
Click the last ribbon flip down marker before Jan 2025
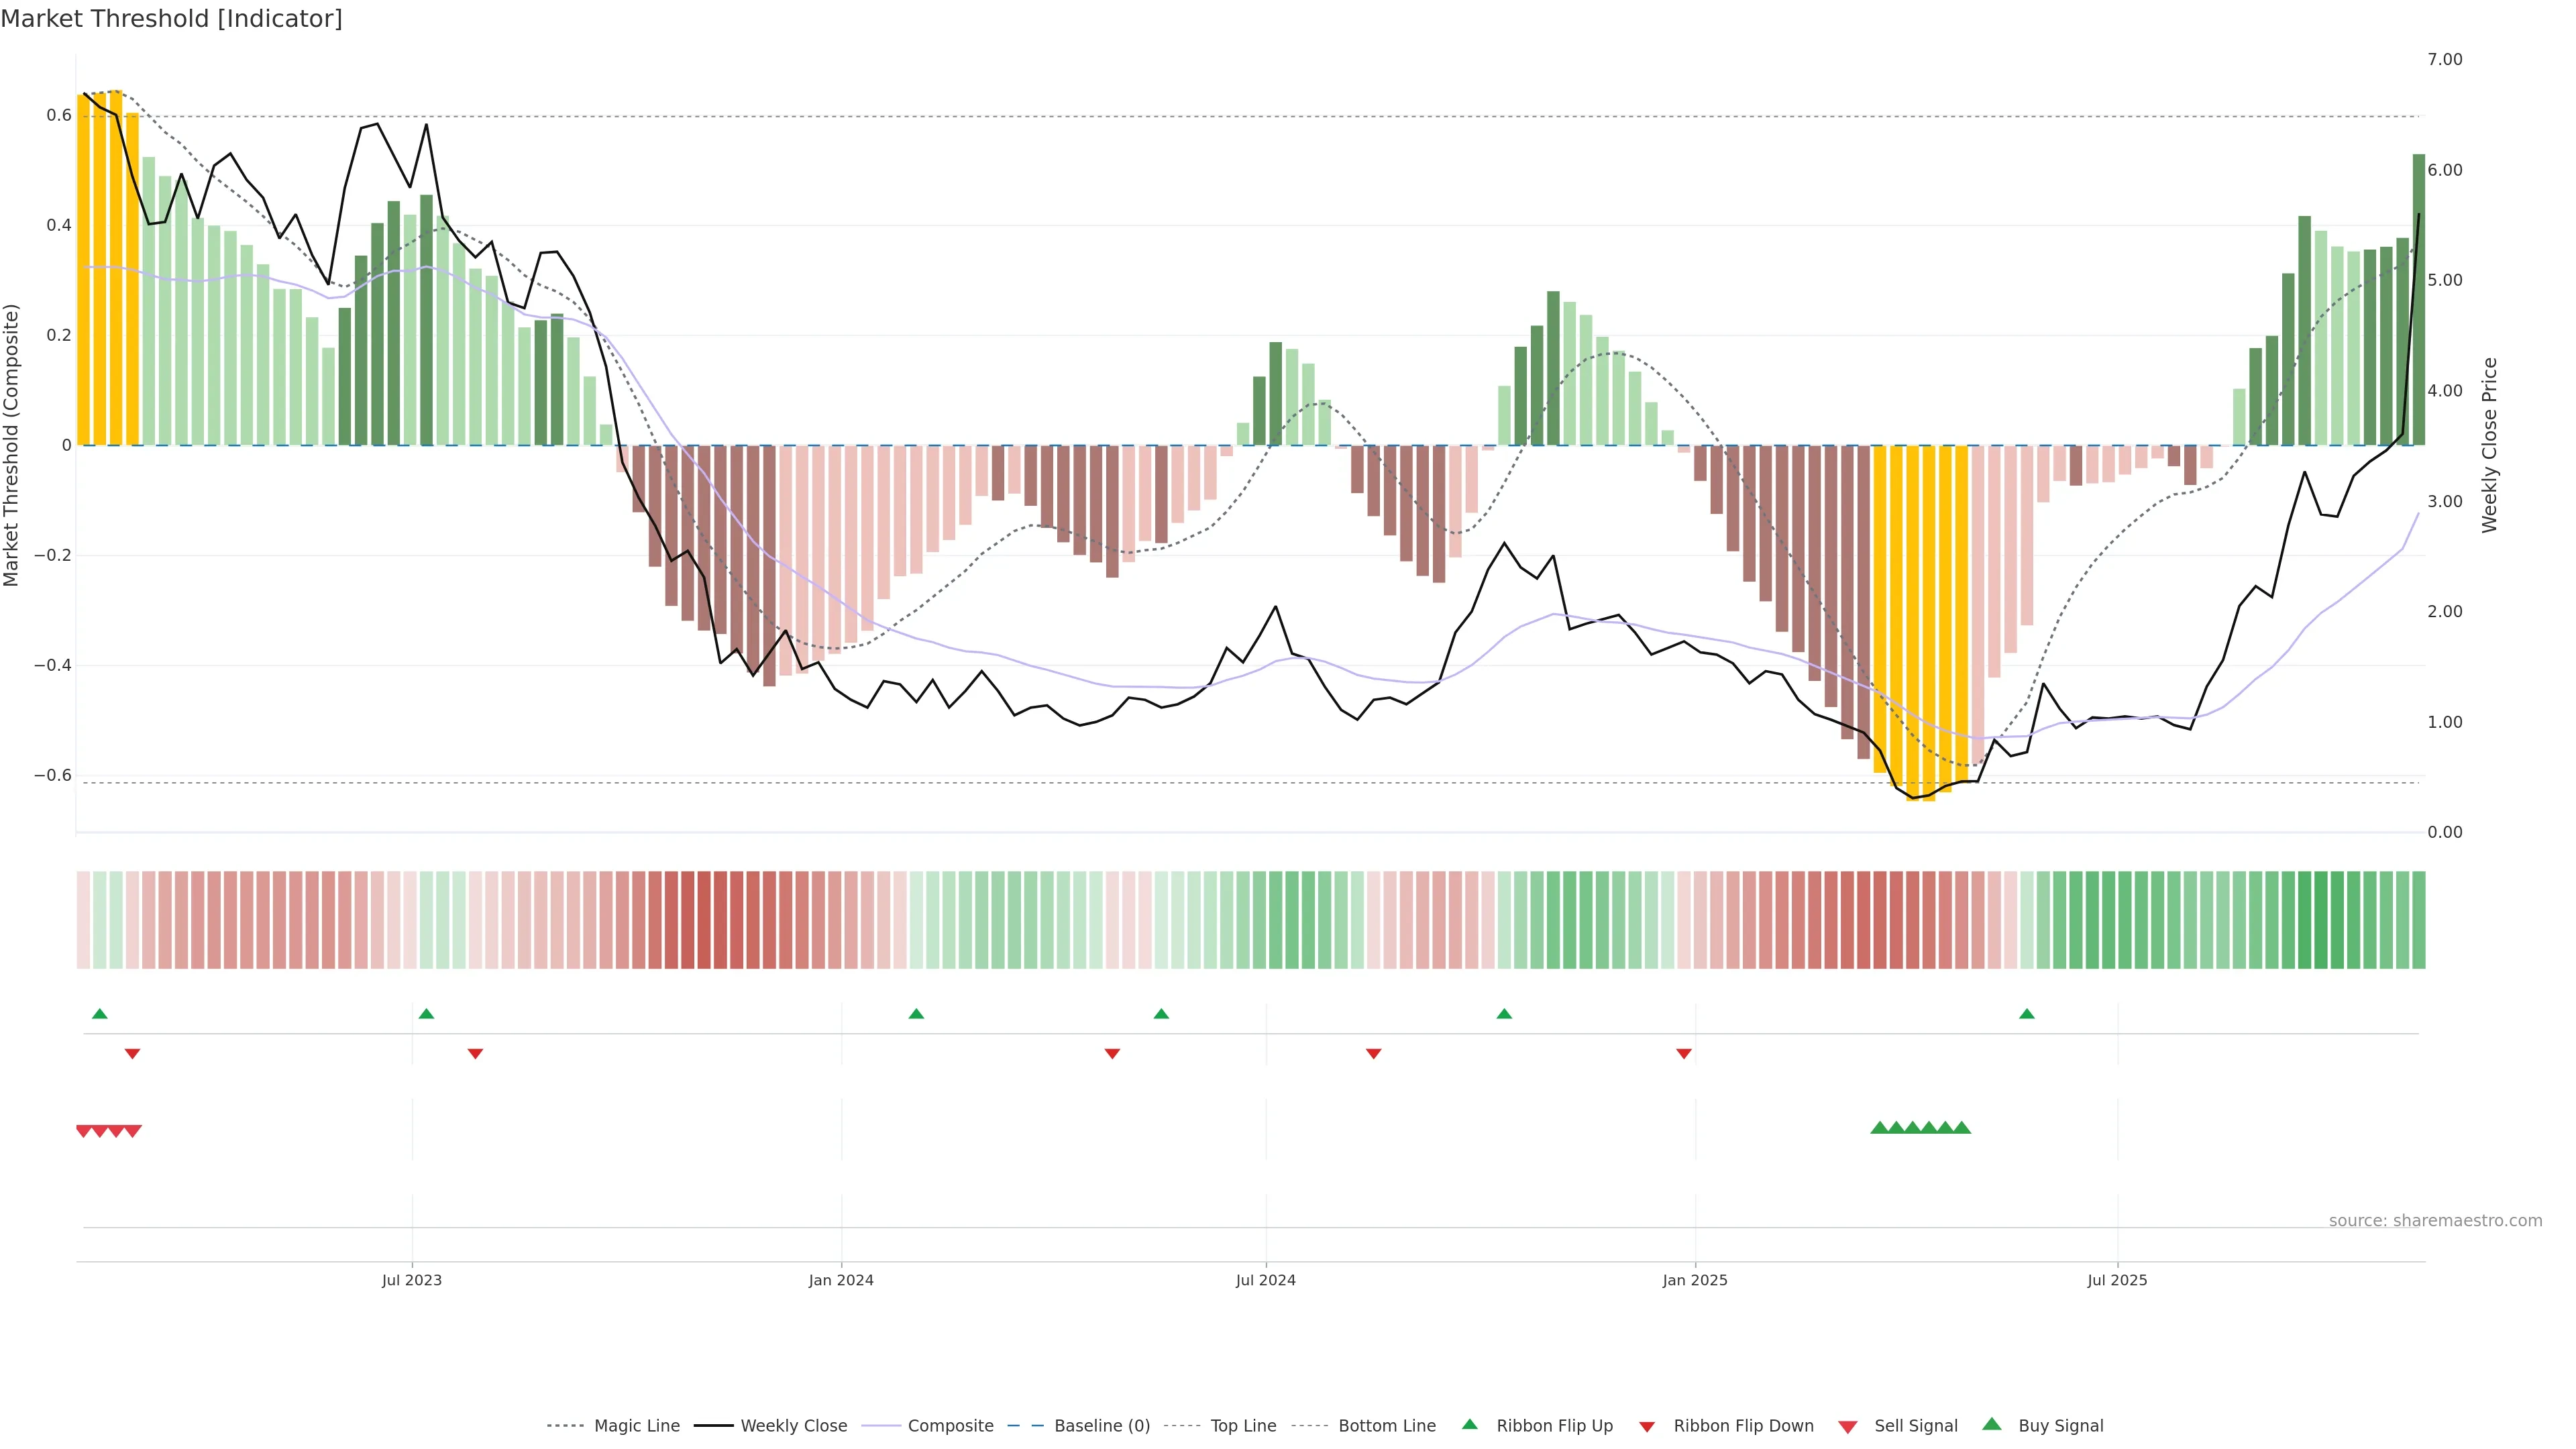coord(1684,1053)
